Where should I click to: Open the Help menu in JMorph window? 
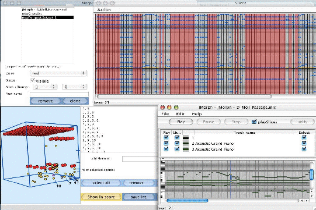click(x=196, y=114)
